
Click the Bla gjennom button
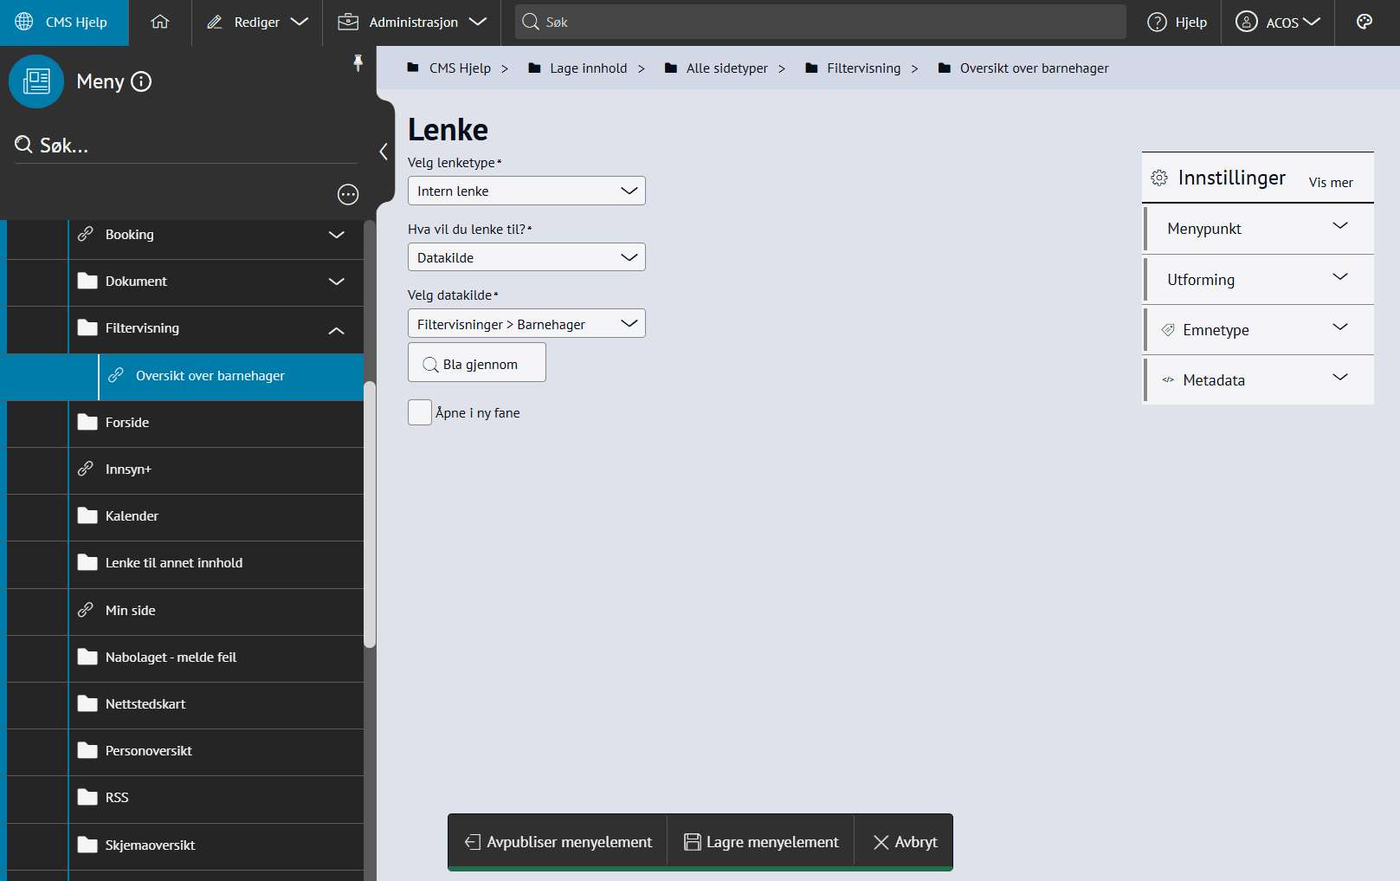point(477,364)
